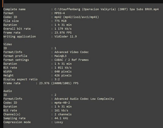
Task: Click the Codec ID mp42 value
Action: (x=76, y=17)
